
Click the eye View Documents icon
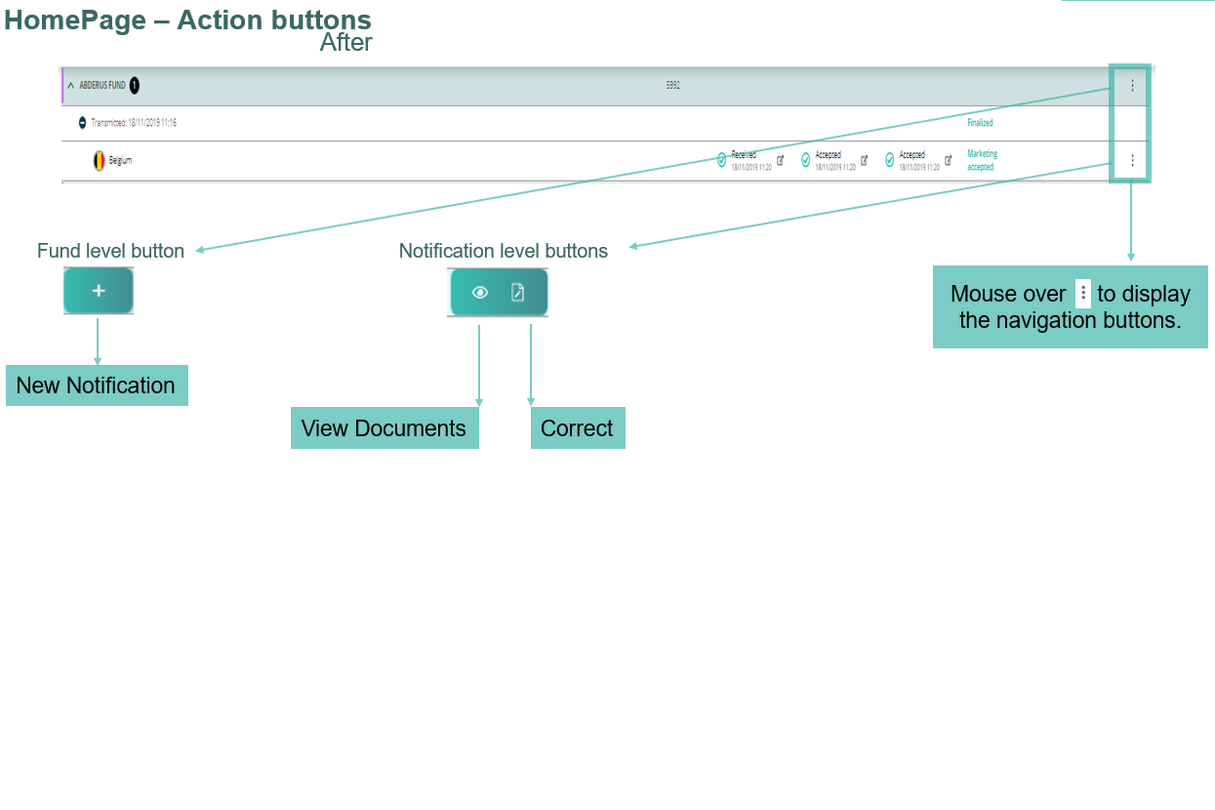pos(479,292)
